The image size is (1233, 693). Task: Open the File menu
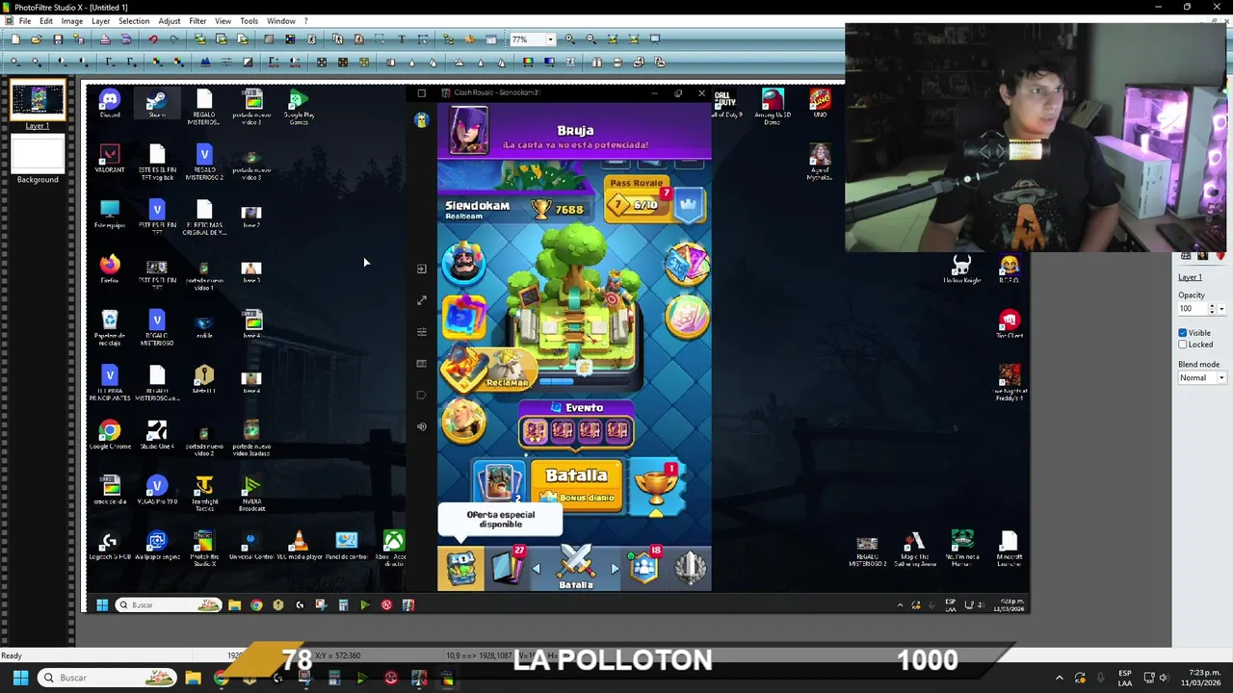tap(24, 21)
